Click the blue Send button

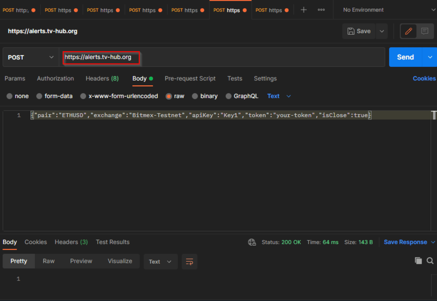pos(406,57)
